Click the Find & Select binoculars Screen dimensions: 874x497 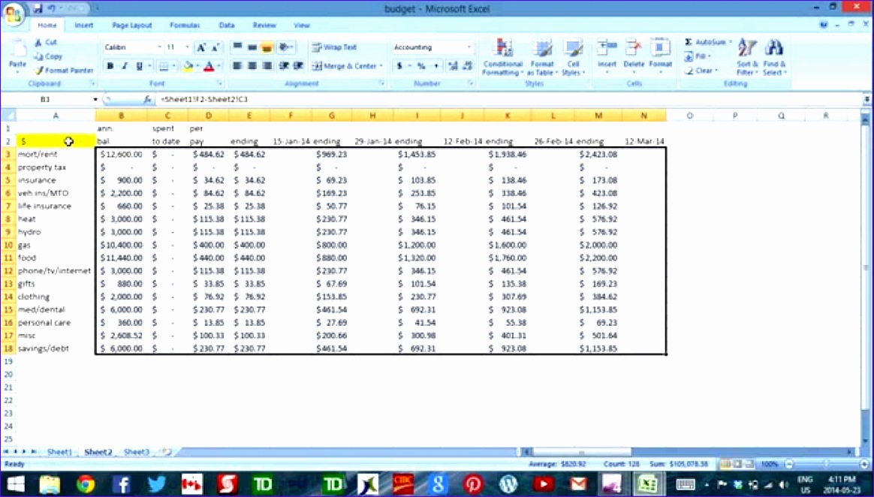[773, 58]
